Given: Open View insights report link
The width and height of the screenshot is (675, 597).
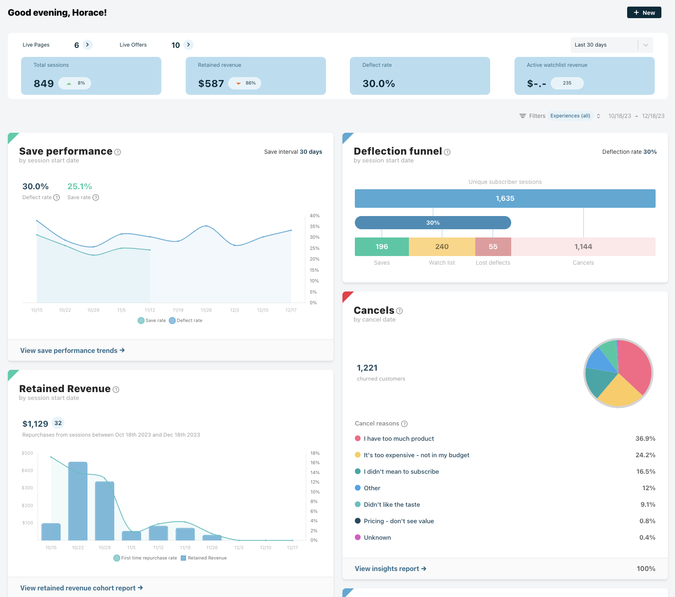Looking at the screenshot, I should 390,569.
